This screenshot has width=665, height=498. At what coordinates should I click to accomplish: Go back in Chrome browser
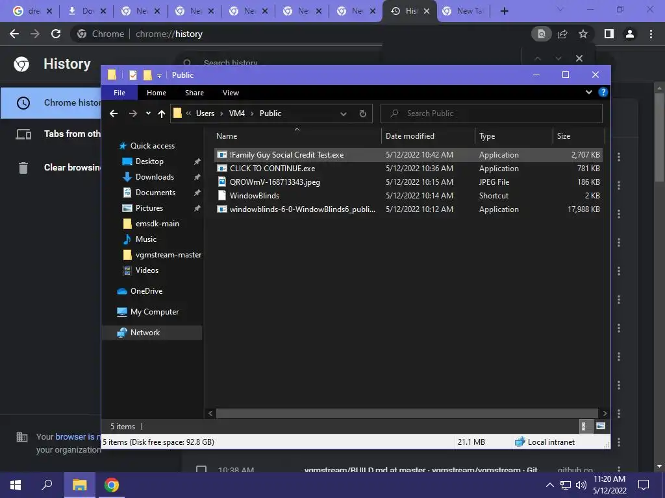14,34
